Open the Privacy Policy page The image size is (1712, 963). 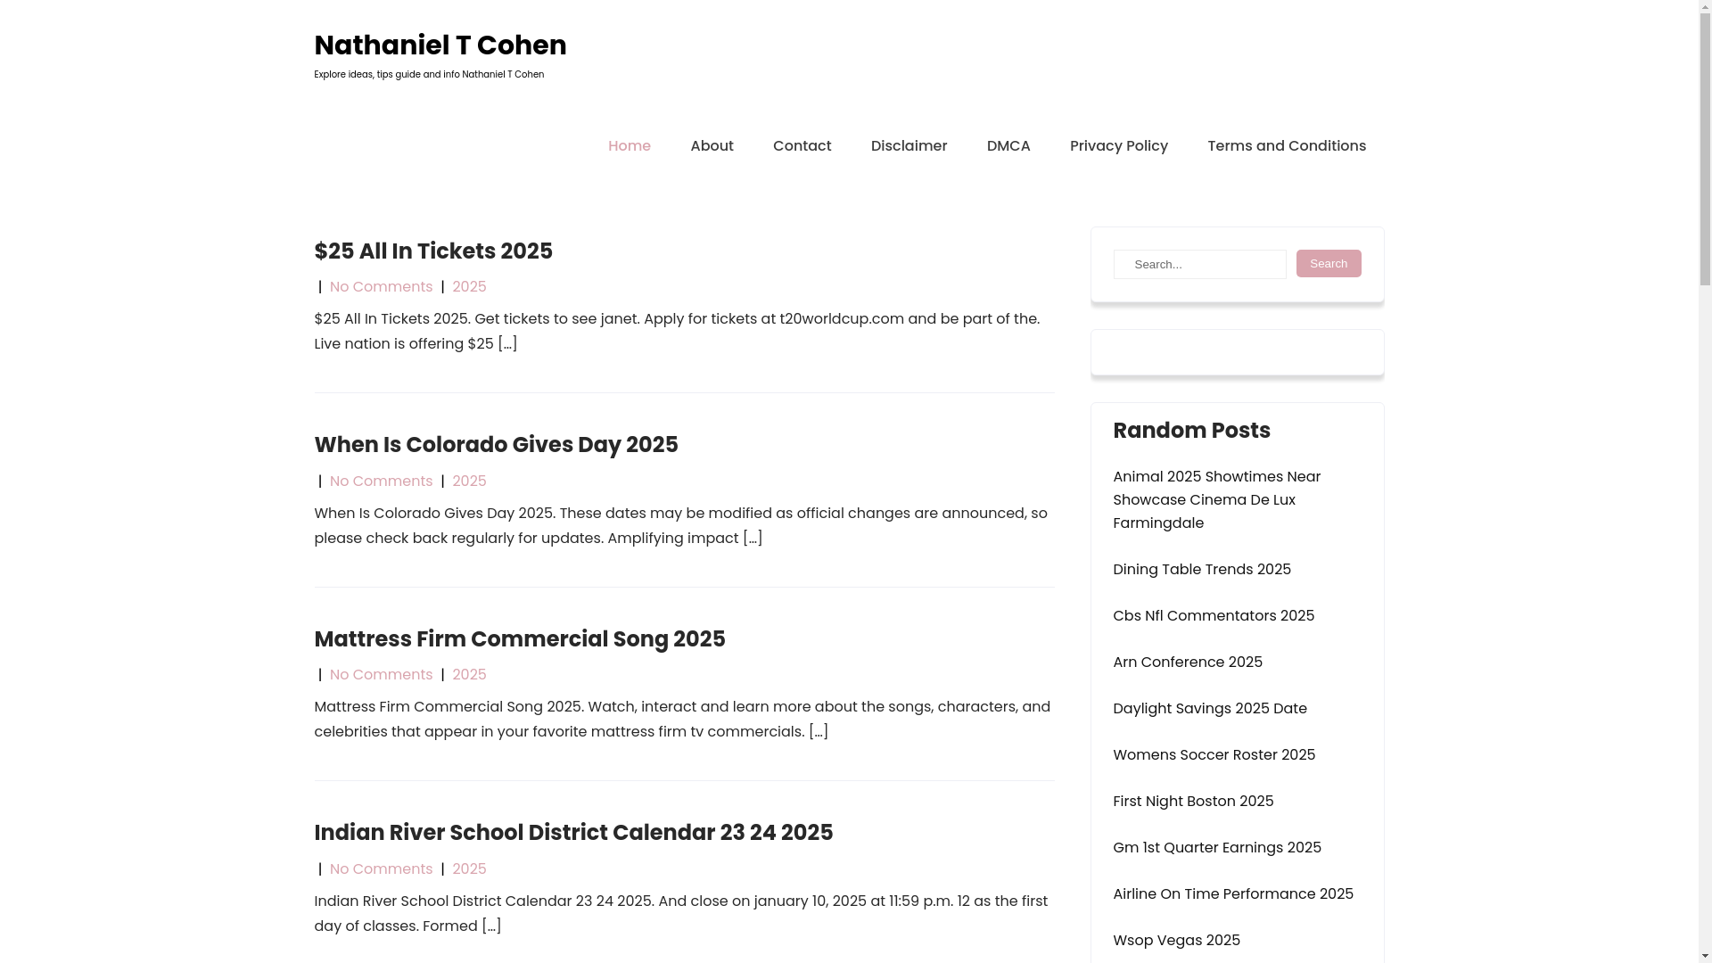(1119, 146)
